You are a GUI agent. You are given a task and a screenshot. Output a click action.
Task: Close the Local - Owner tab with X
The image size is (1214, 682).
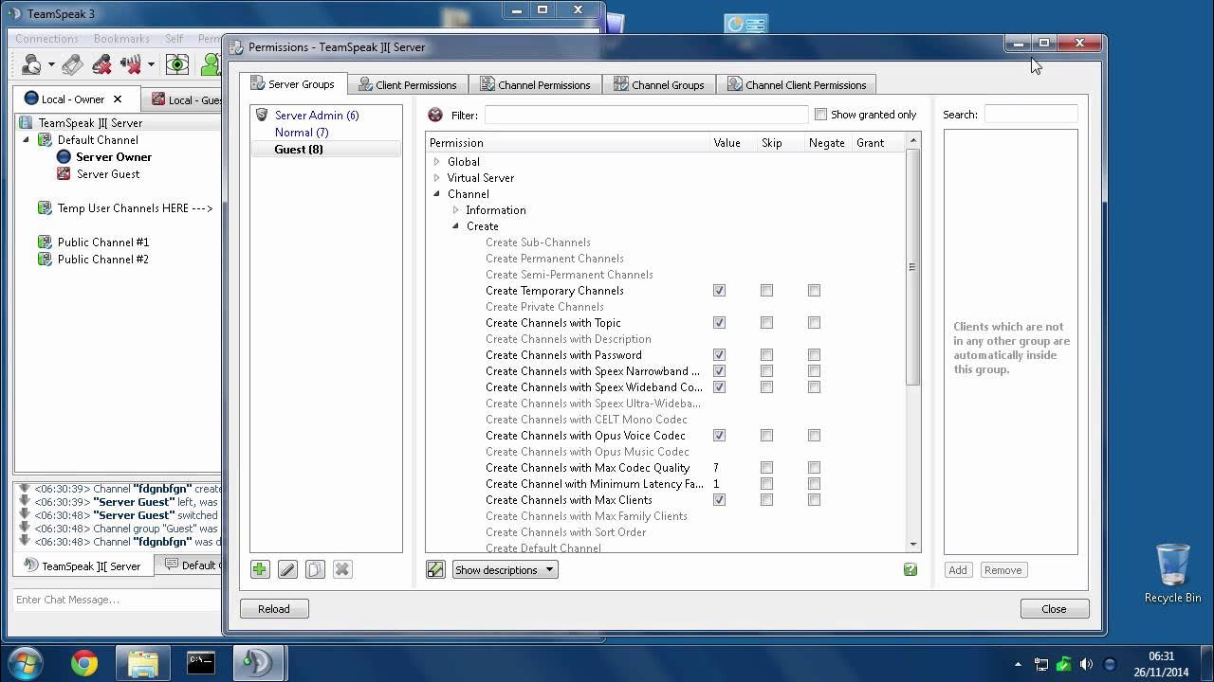[118, 99]
